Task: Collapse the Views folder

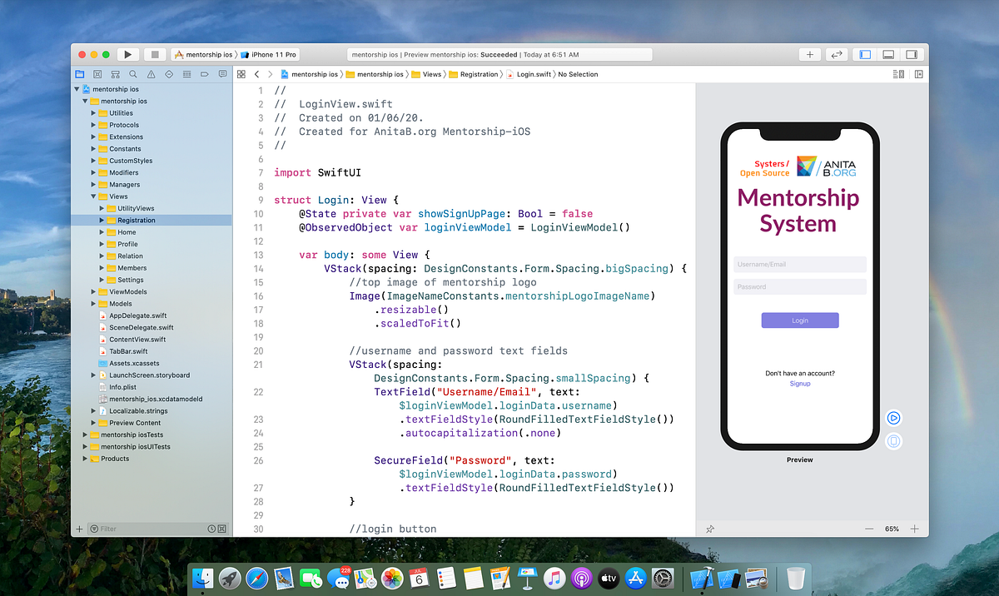Action: tap(94, 196)
